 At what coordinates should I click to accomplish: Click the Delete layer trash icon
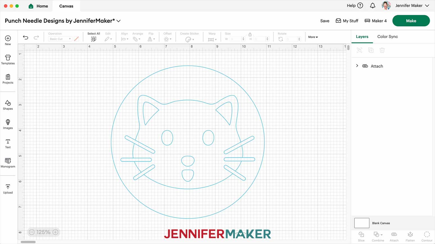(x=382, y=50)
